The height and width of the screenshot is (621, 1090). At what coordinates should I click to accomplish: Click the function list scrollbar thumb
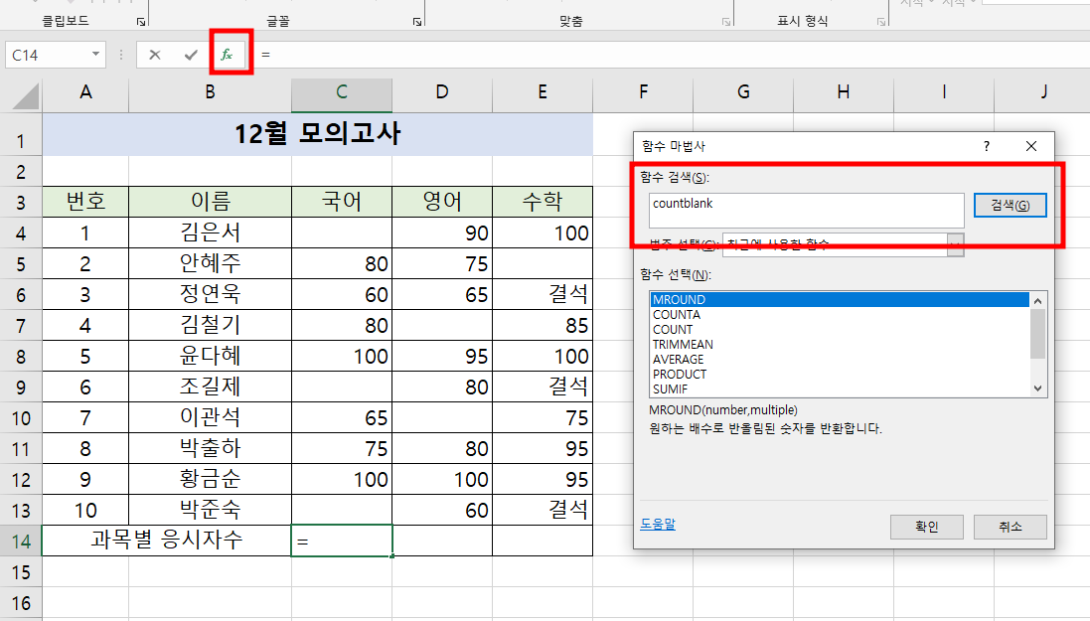[1038, 334]
